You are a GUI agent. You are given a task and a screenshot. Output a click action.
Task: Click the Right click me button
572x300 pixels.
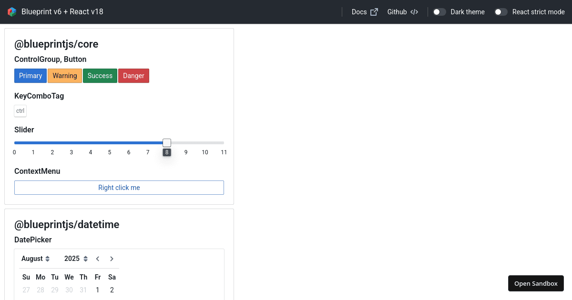(119, 187)
